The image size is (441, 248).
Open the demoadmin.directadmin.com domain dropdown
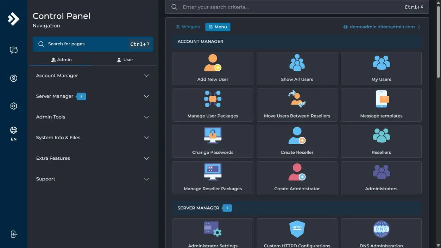(x=382, y=27)
